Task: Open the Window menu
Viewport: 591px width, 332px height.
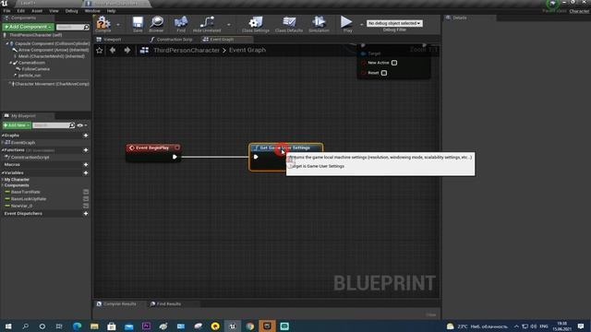Action: pyautogui.click(x=92, y=11)
